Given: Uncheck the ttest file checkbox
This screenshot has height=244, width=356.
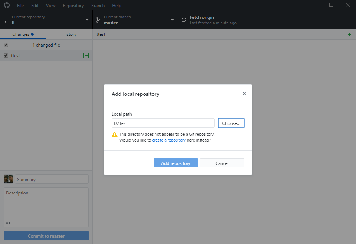Looking at the screenshot, I should tap(6, 55).
